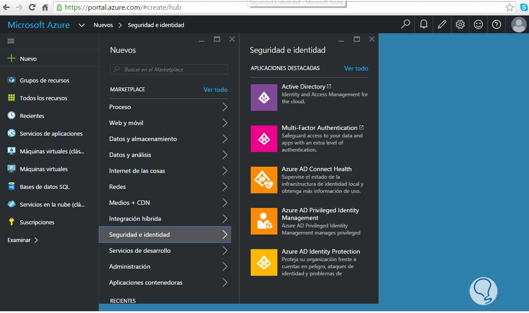This screenshot has width=529, height=313.
Task: Open the Multi-Factor Authentication title link
Action: tap(320, 128)
